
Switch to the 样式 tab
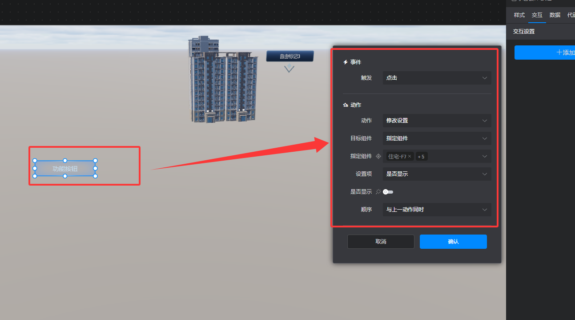click(519, 15)
